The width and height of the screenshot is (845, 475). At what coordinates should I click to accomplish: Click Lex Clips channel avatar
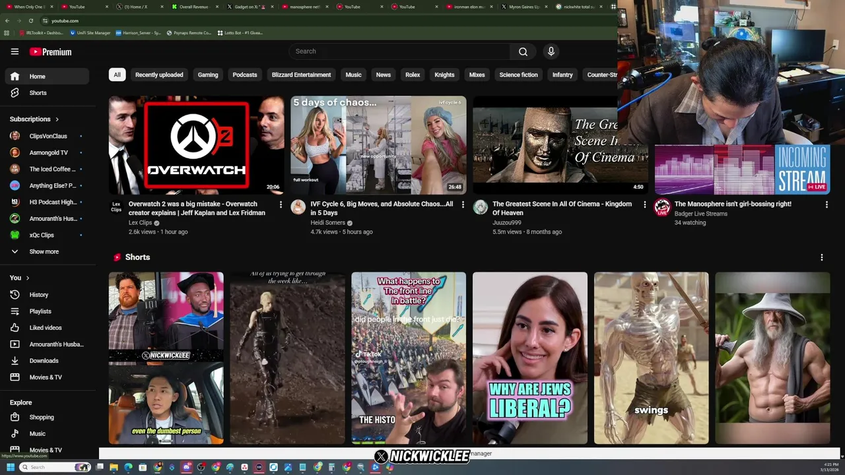[116, 207]
